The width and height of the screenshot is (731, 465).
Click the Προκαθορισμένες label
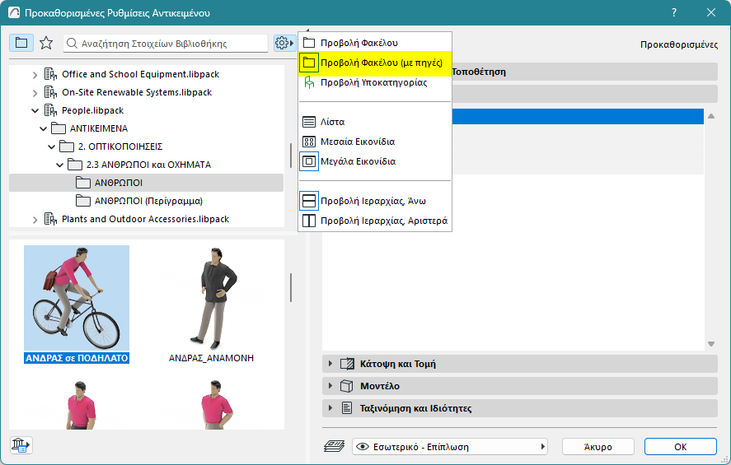(x=679, y=44)
